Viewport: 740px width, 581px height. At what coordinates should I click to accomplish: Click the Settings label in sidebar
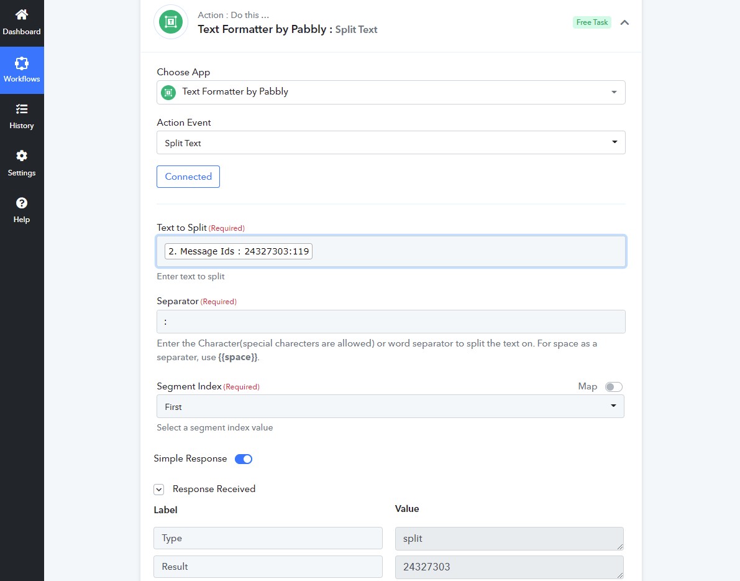[x=22, y=173]
